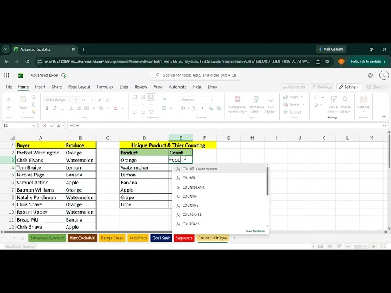Decrease font size with the smaller A icon
Viewport: 391px width, 293px height.
(108, 100)
